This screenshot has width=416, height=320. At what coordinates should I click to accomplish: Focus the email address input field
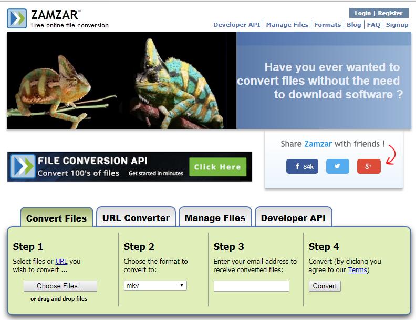click(x=252, y=286)
